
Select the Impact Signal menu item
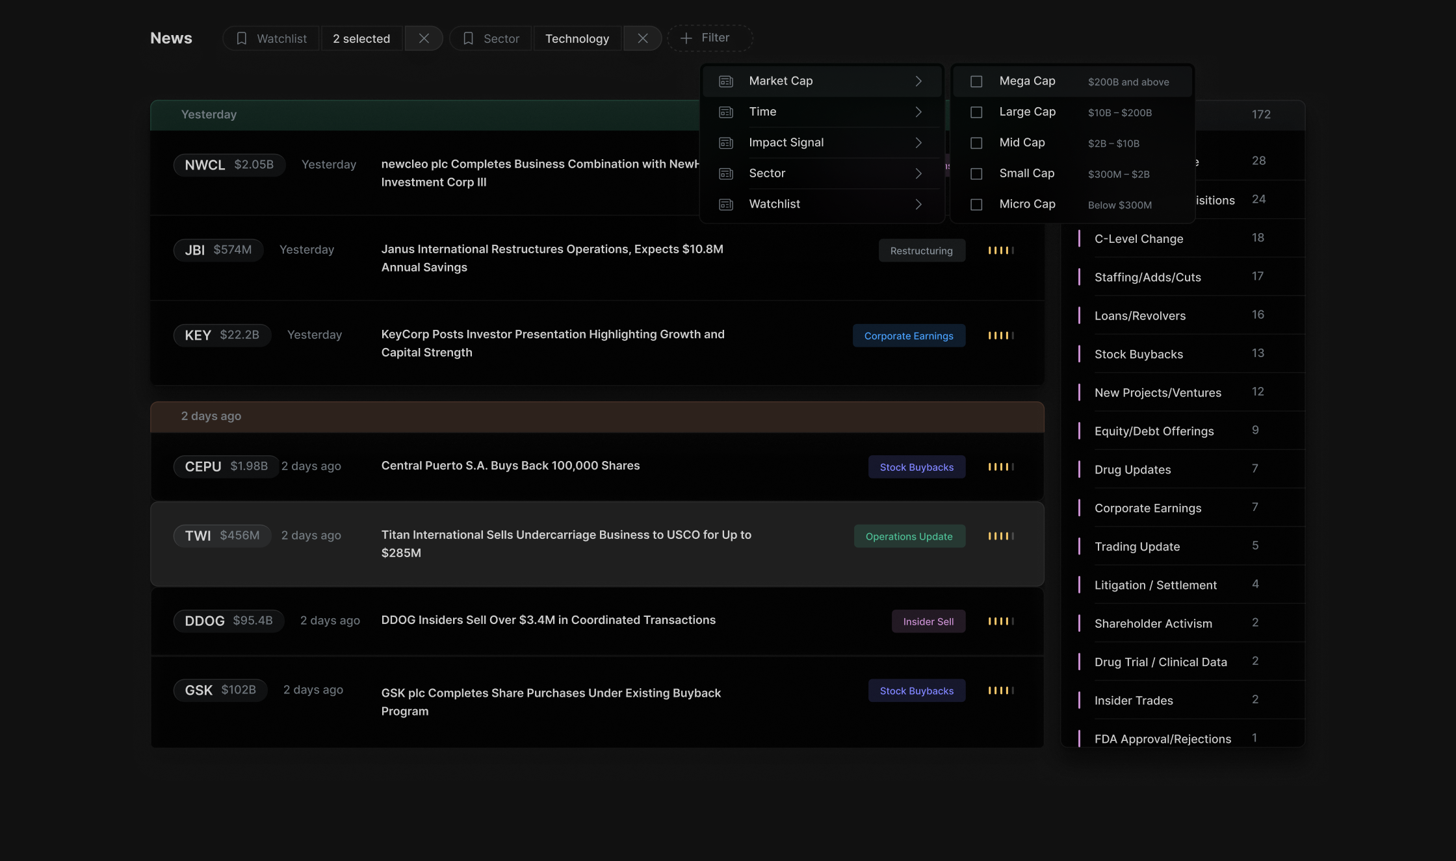pyautogui.click(x=822, y=143)
